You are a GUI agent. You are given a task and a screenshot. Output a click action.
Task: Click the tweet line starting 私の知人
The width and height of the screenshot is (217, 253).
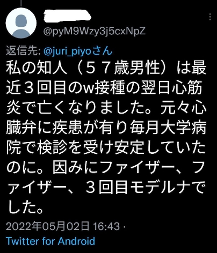pos(106,68)
